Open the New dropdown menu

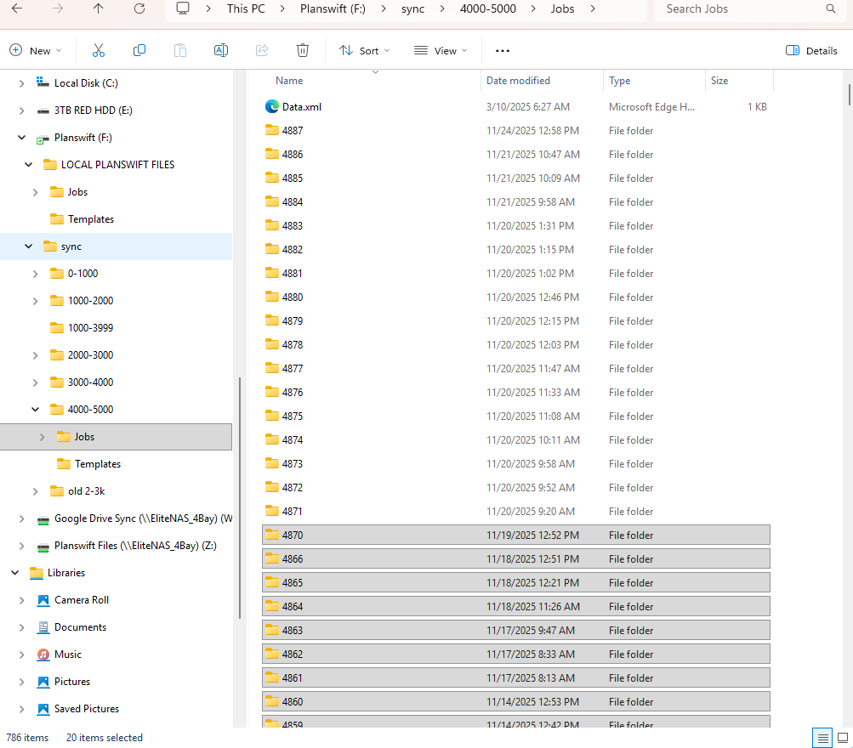click(36, 51)
